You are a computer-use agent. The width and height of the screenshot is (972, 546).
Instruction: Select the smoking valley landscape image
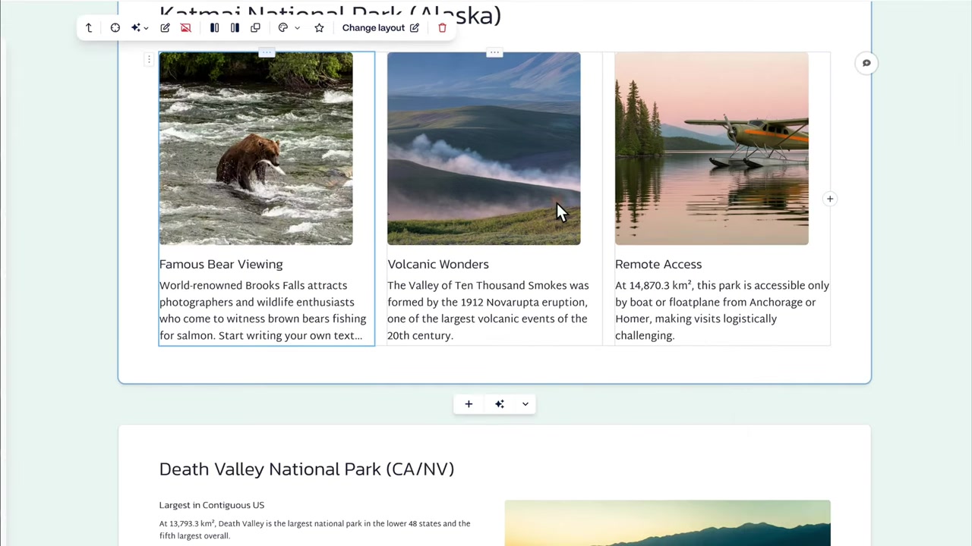tap(484, 149)
